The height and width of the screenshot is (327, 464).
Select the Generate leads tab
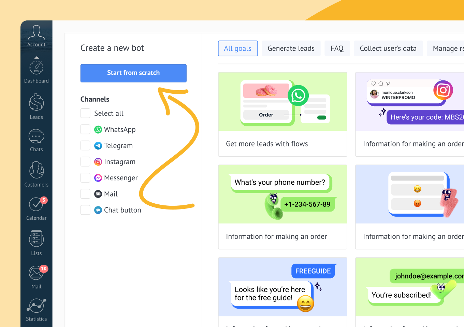point(291,48)
